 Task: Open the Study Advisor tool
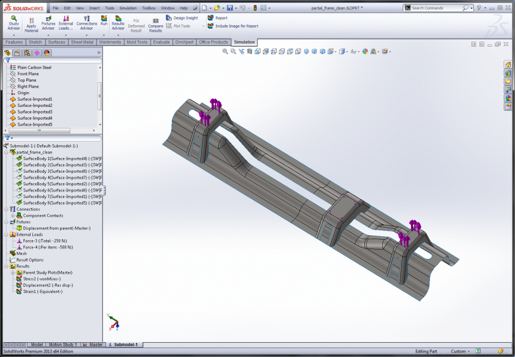(14, 22)
